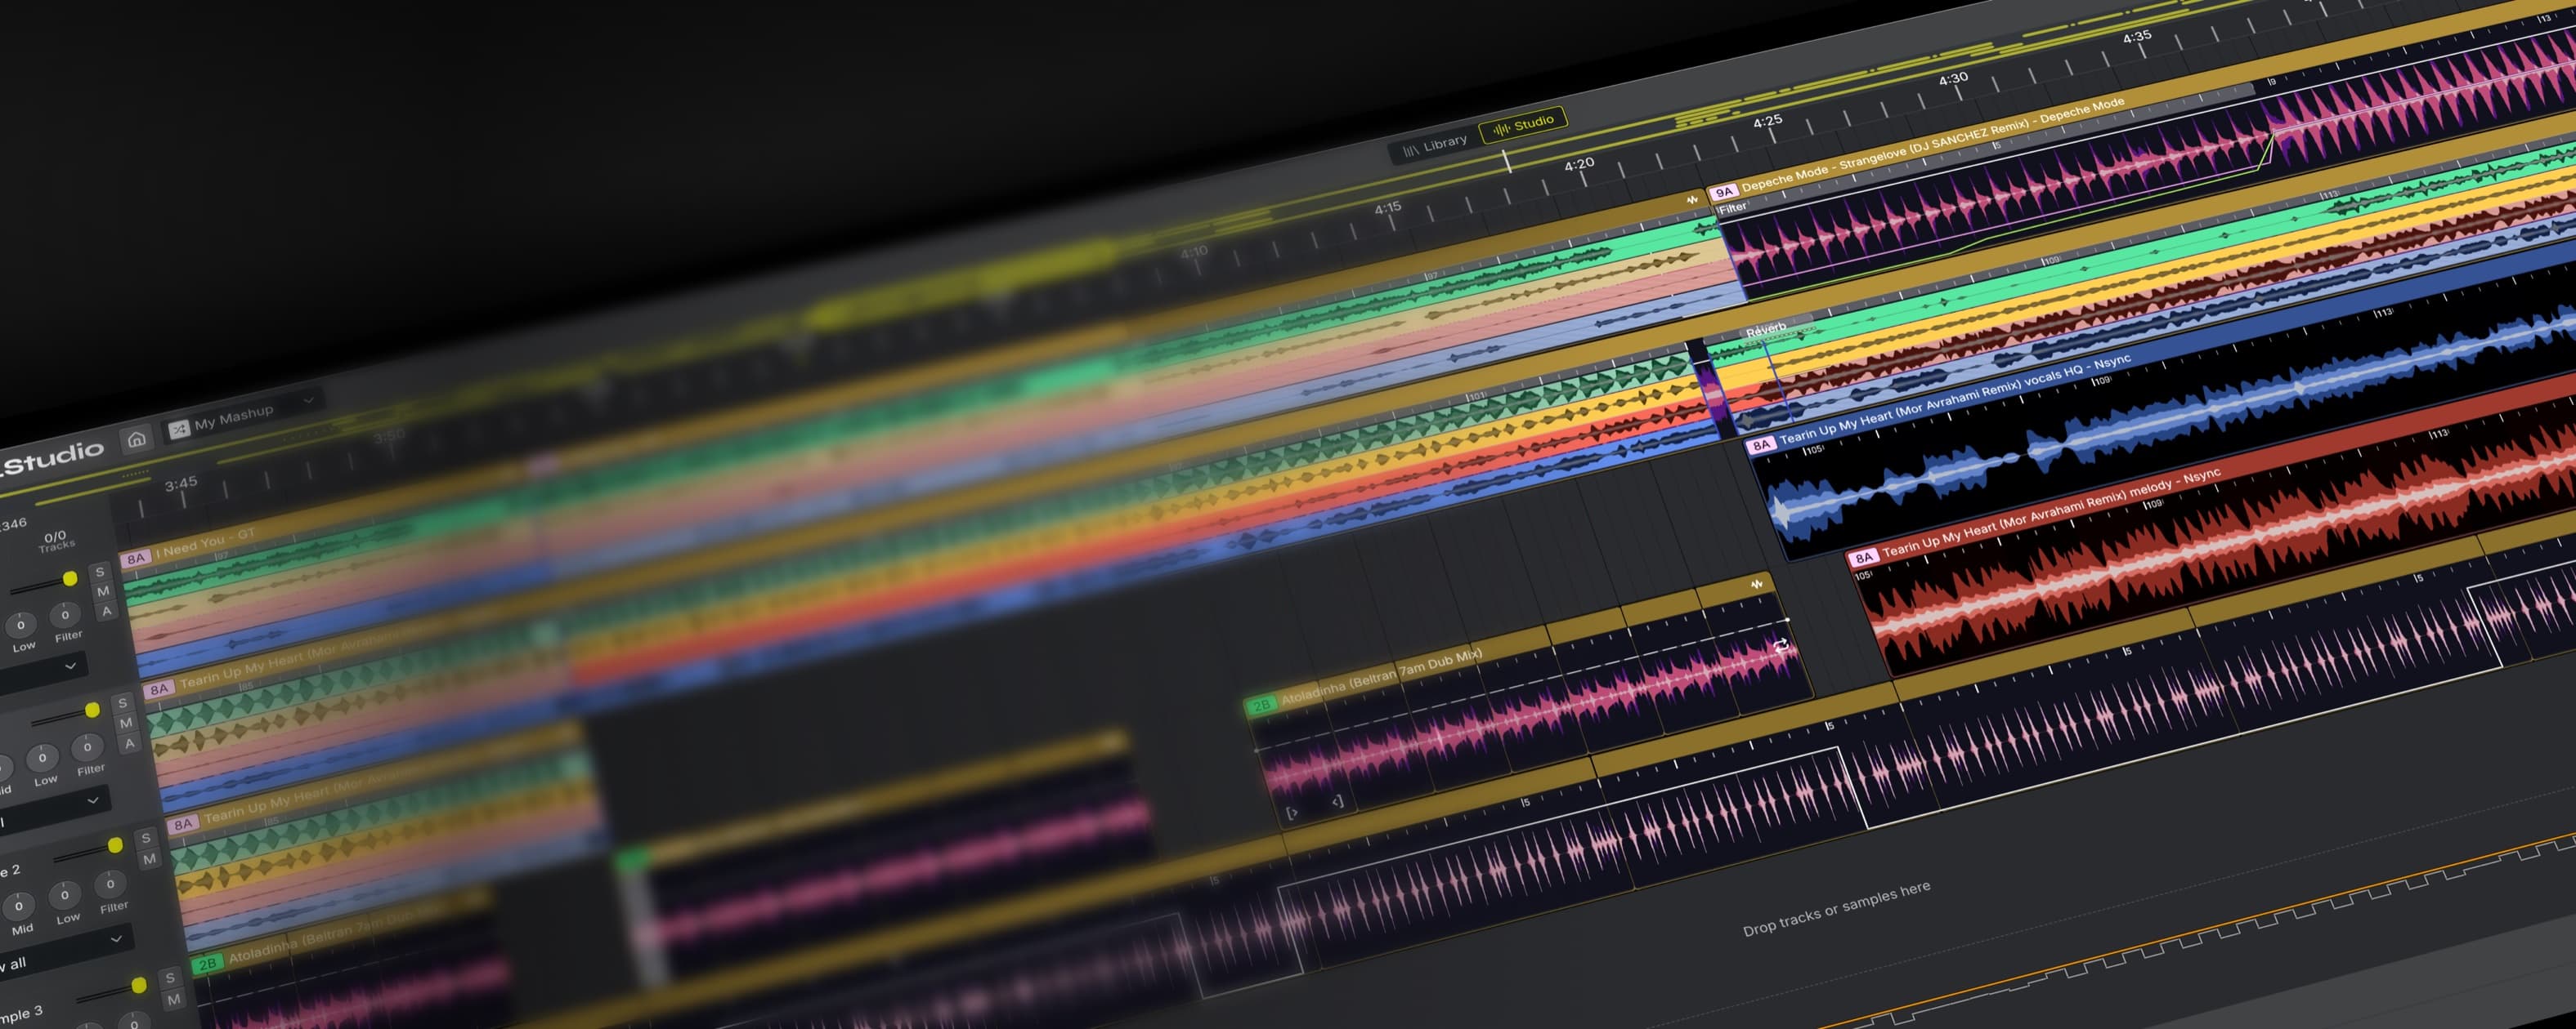The width and height of the screenshot is (2576, 1029).
Task: Click the 9A key badge on Depeche Mode track
Action: (1723, 192)
